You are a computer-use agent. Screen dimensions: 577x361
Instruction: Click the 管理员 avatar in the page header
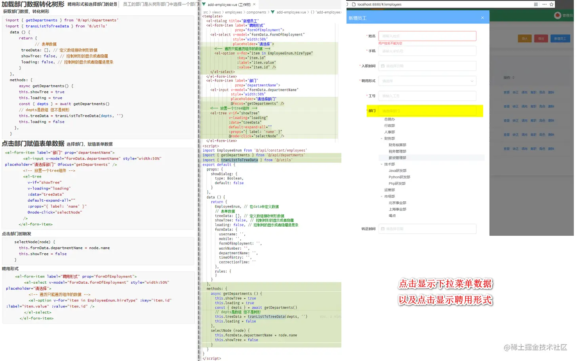(x=558, y=15)
